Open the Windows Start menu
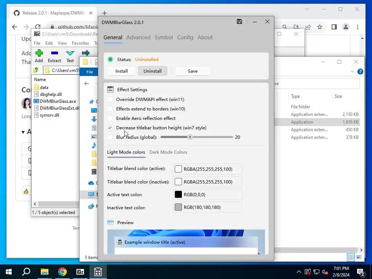The width and height of the screenshot is (372, 279). (x=9, y=272)
